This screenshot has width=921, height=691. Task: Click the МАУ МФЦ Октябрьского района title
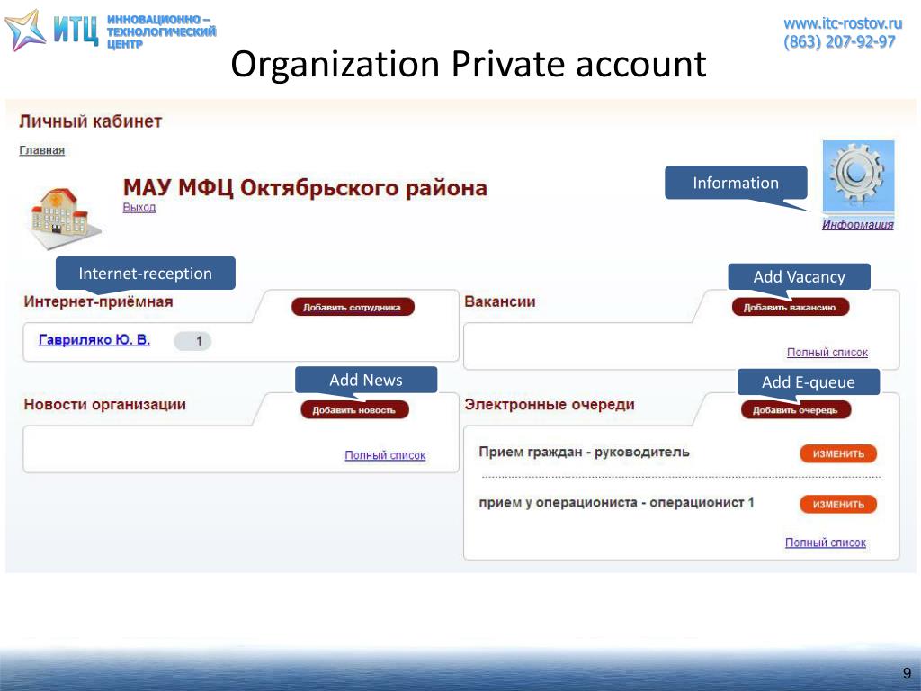(x=305, y=188)
